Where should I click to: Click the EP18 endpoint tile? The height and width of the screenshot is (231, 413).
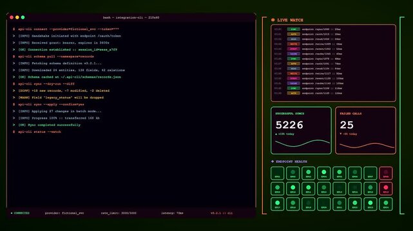pos(293,204)
